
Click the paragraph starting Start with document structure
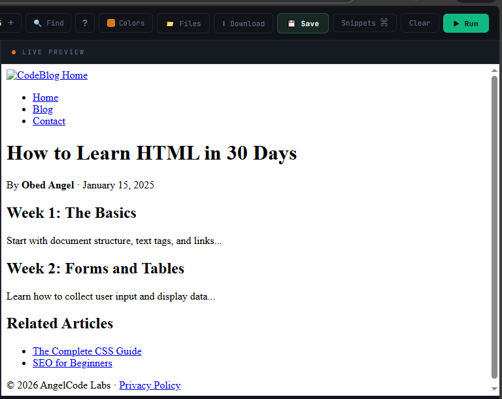click(114, 241)
